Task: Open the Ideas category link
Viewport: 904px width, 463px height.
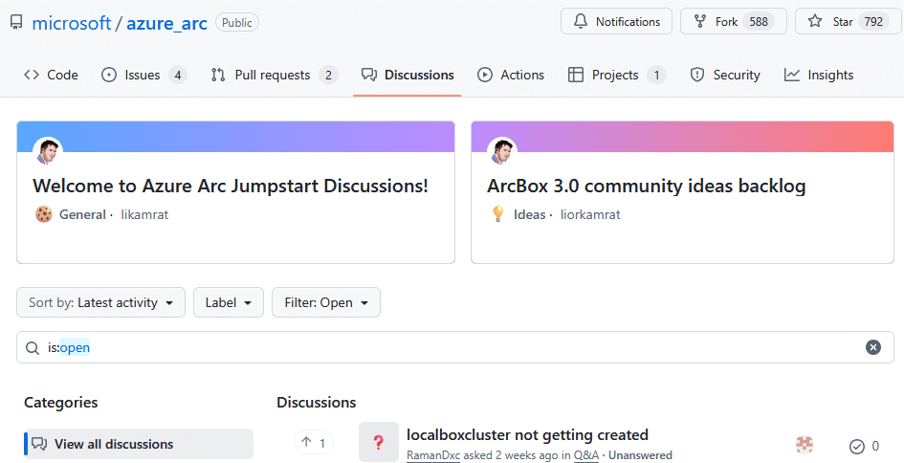Action: pos(529,214)
